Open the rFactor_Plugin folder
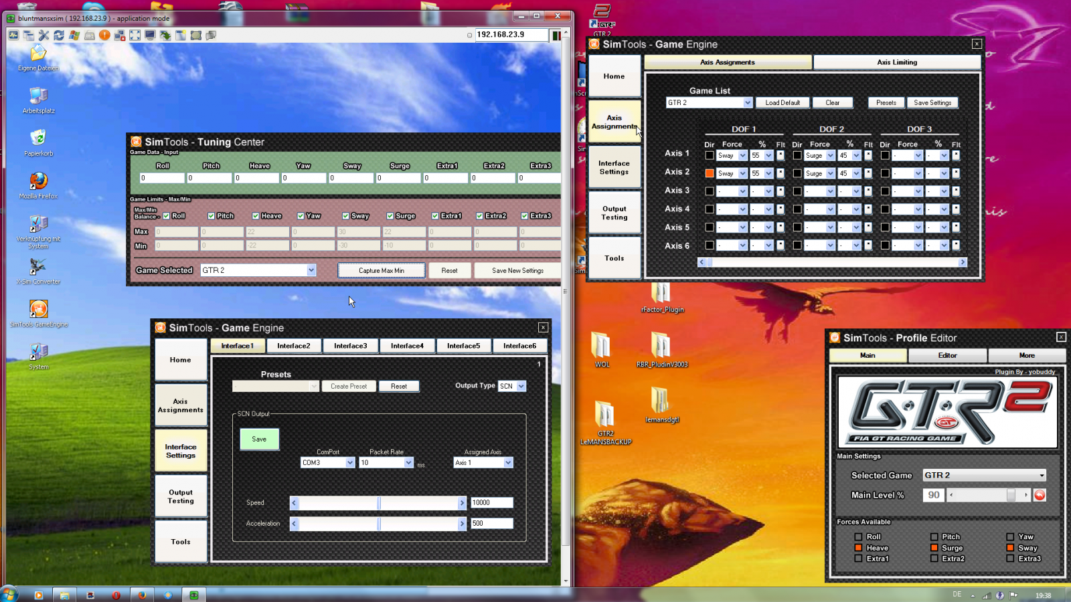 point(661,293)
